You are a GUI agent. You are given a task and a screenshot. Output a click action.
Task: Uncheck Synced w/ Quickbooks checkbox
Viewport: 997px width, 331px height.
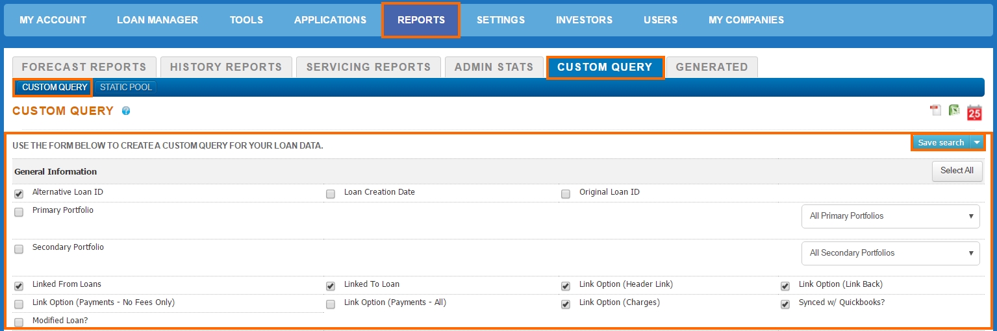point(785,304)
